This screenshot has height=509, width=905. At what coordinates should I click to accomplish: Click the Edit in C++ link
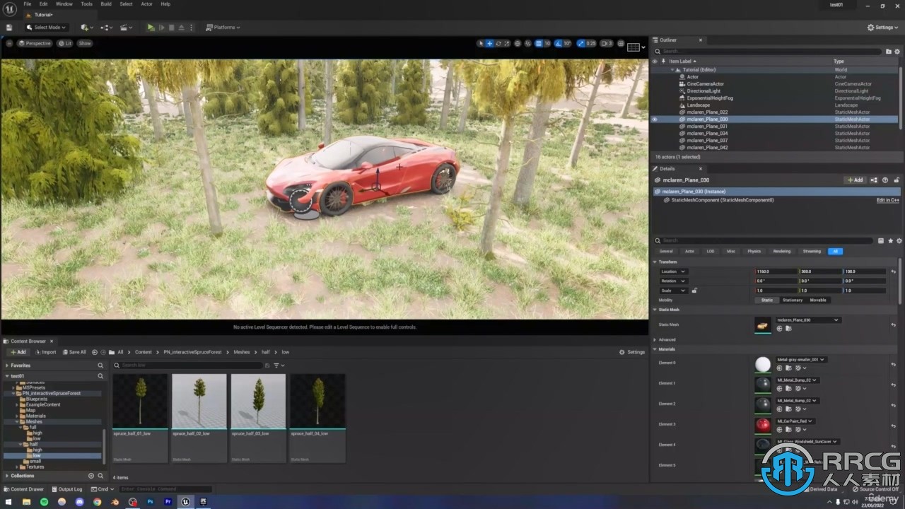pyautogui.click(x=888, y=200)
